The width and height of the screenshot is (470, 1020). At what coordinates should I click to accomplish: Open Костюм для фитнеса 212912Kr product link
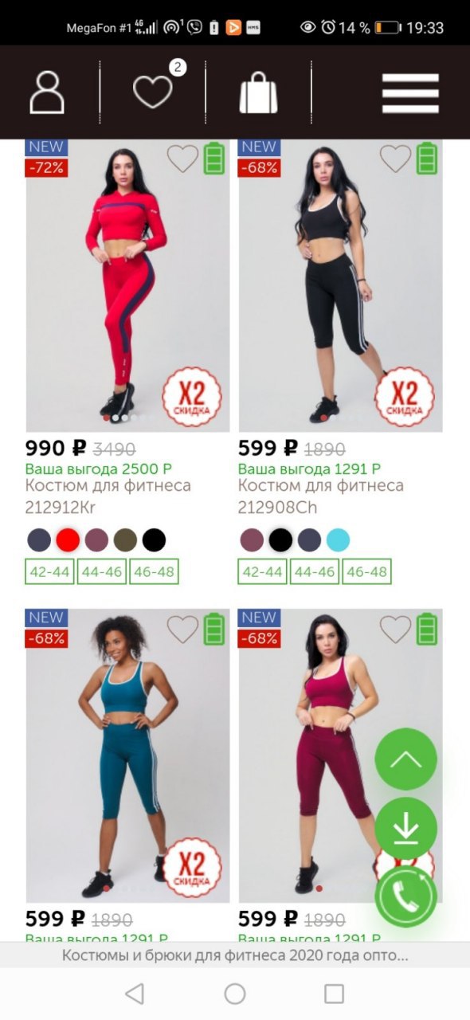(108, 496)
